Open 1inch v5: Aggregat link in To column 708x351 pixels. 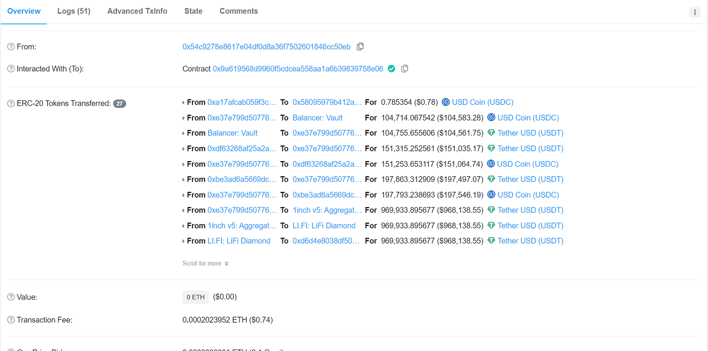pyautogui.click(x=327, y=210)
